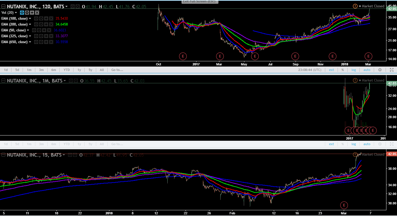Viewport: 397px width, 217px height.
Task: Expand NUTANIX 1M BATS title dropdown
Action: click(x=65, y=80)
